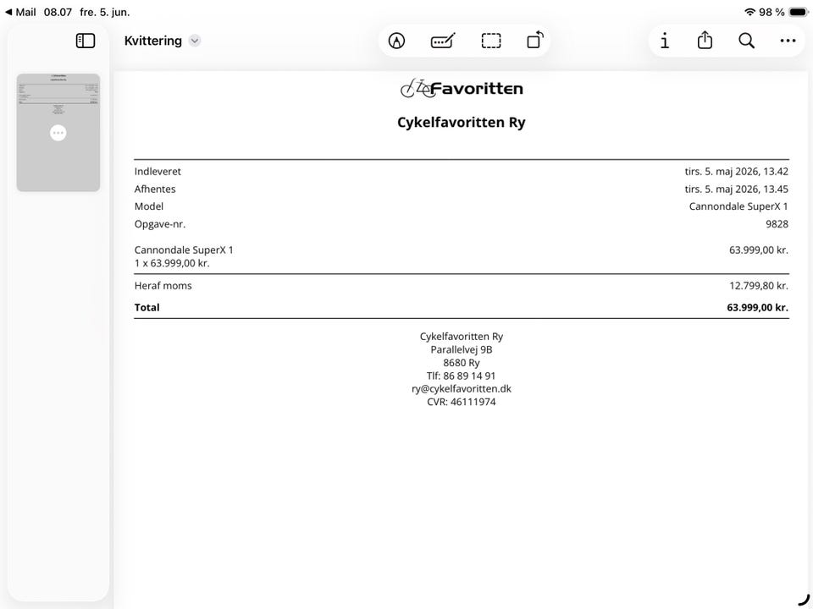Open the form fill signature tool

[443, 41]
